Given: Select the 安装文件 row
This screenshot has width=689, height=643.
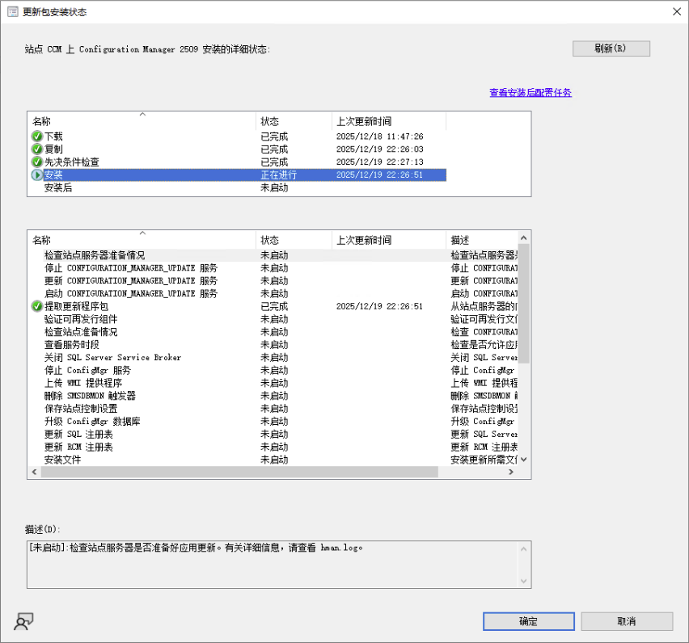Looking at the screenshot, I should pyautogui.click(x=273, y=460).
